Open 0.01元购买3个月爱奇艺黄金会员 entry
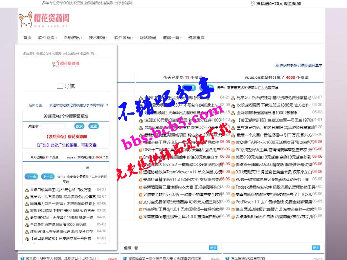The image size is (347, 260). point(274,172)
